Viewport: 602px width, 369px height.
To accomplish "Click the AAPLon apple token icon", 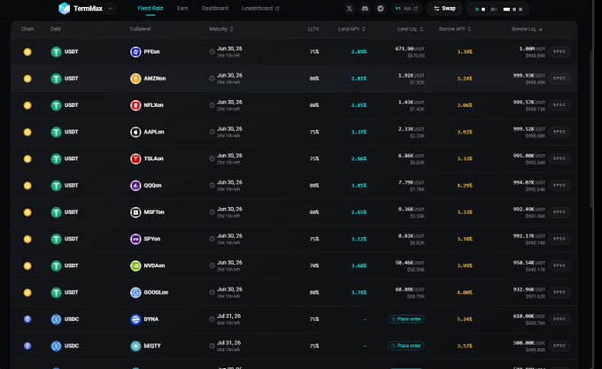I will pyautogui.click(x=135, y=132).
